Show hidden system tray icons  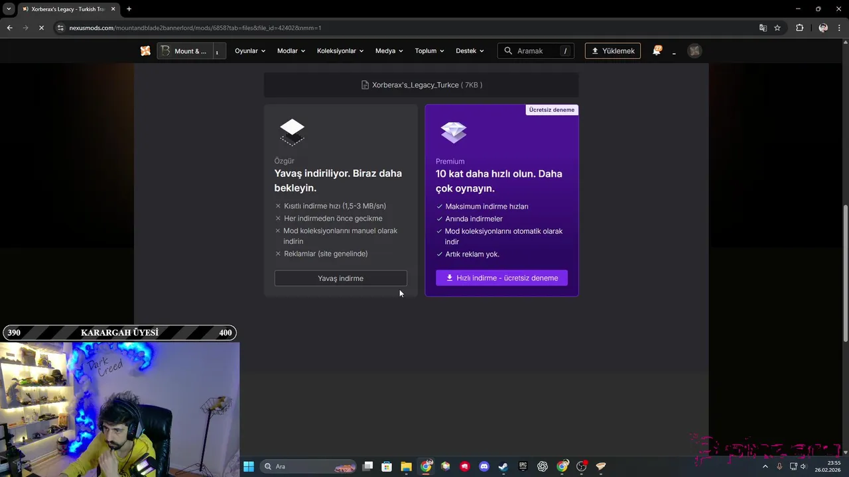765,466
